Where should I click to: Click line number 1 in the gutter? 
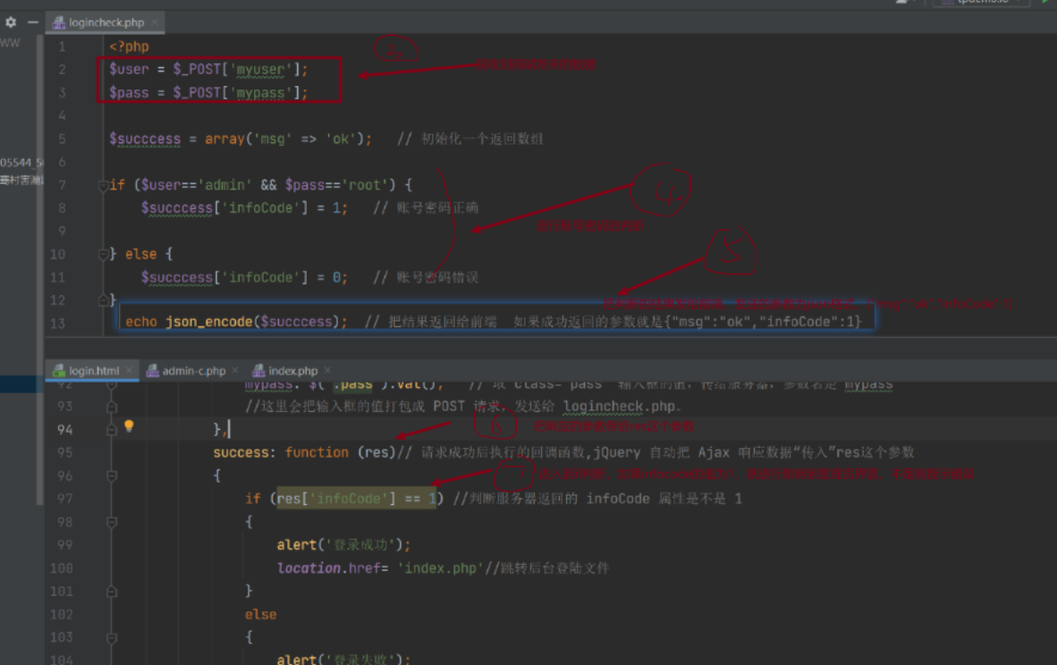click(62, 46)
